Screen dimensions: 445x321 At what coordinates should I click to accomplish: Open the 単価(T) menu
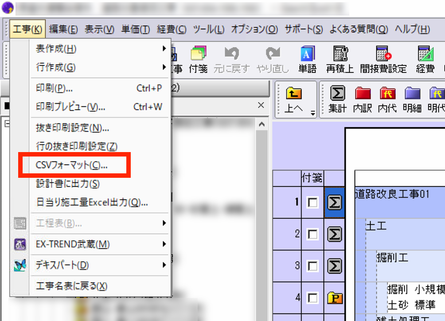(x=135, y=29)
